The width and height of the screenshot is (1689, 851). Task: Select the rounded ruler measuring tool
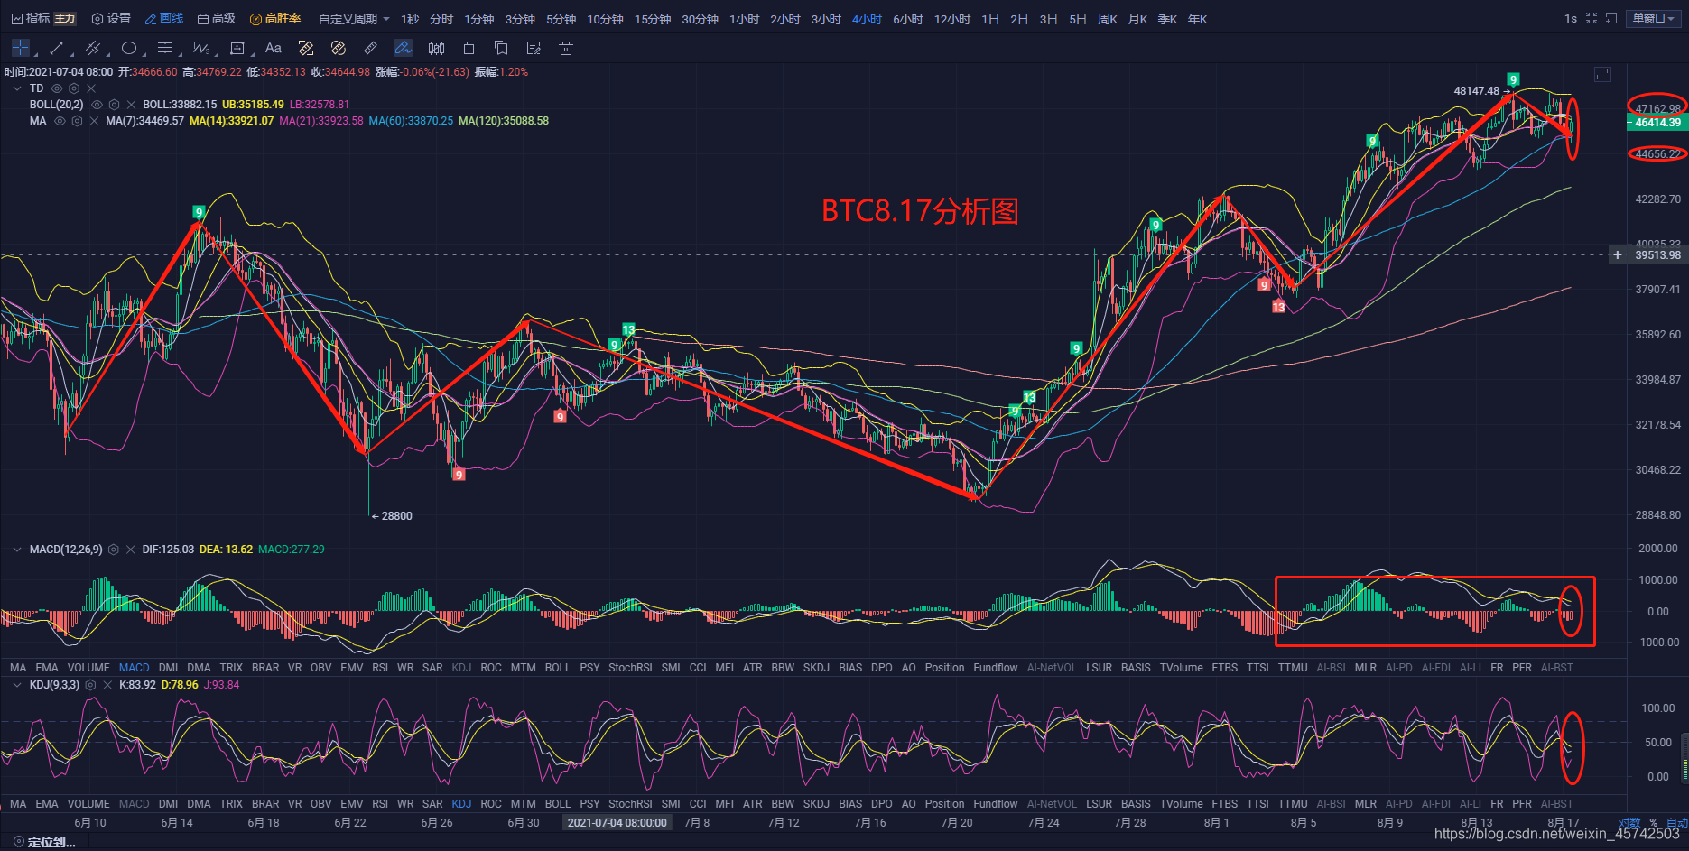(339, 48)
